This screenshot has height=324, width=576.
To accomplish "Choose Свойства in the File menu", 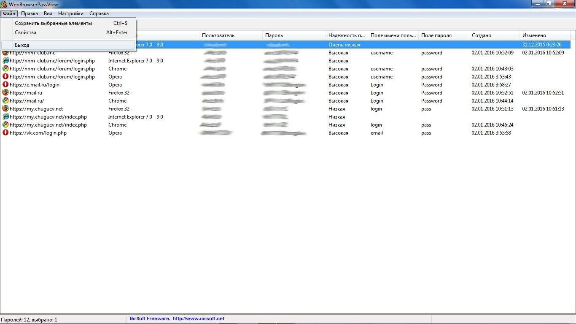I will point(68,32).
